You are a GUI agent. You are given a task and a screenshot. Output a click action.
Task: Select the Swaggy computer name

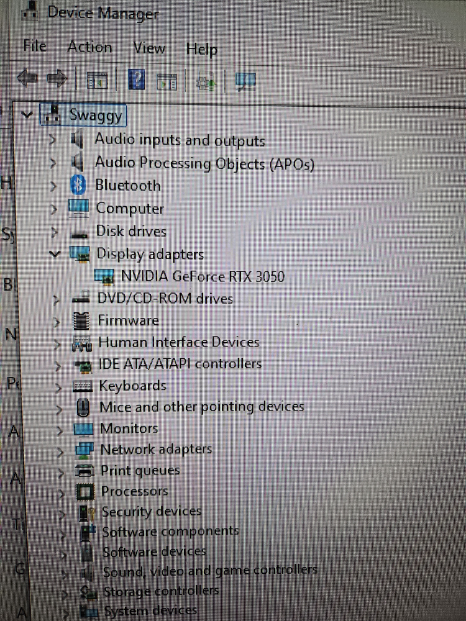96,116
